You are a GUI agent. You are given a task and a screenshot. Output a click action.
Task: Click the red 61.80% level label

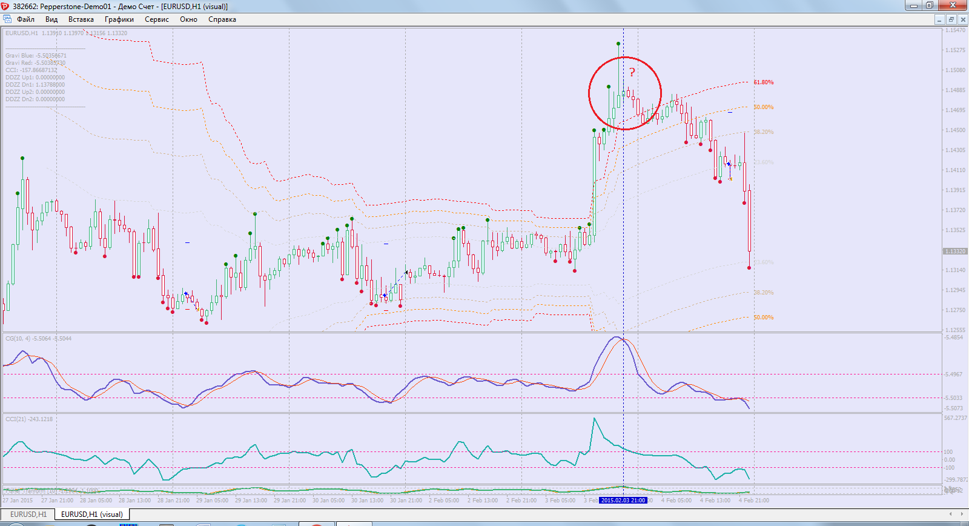[x=764, y=82]
